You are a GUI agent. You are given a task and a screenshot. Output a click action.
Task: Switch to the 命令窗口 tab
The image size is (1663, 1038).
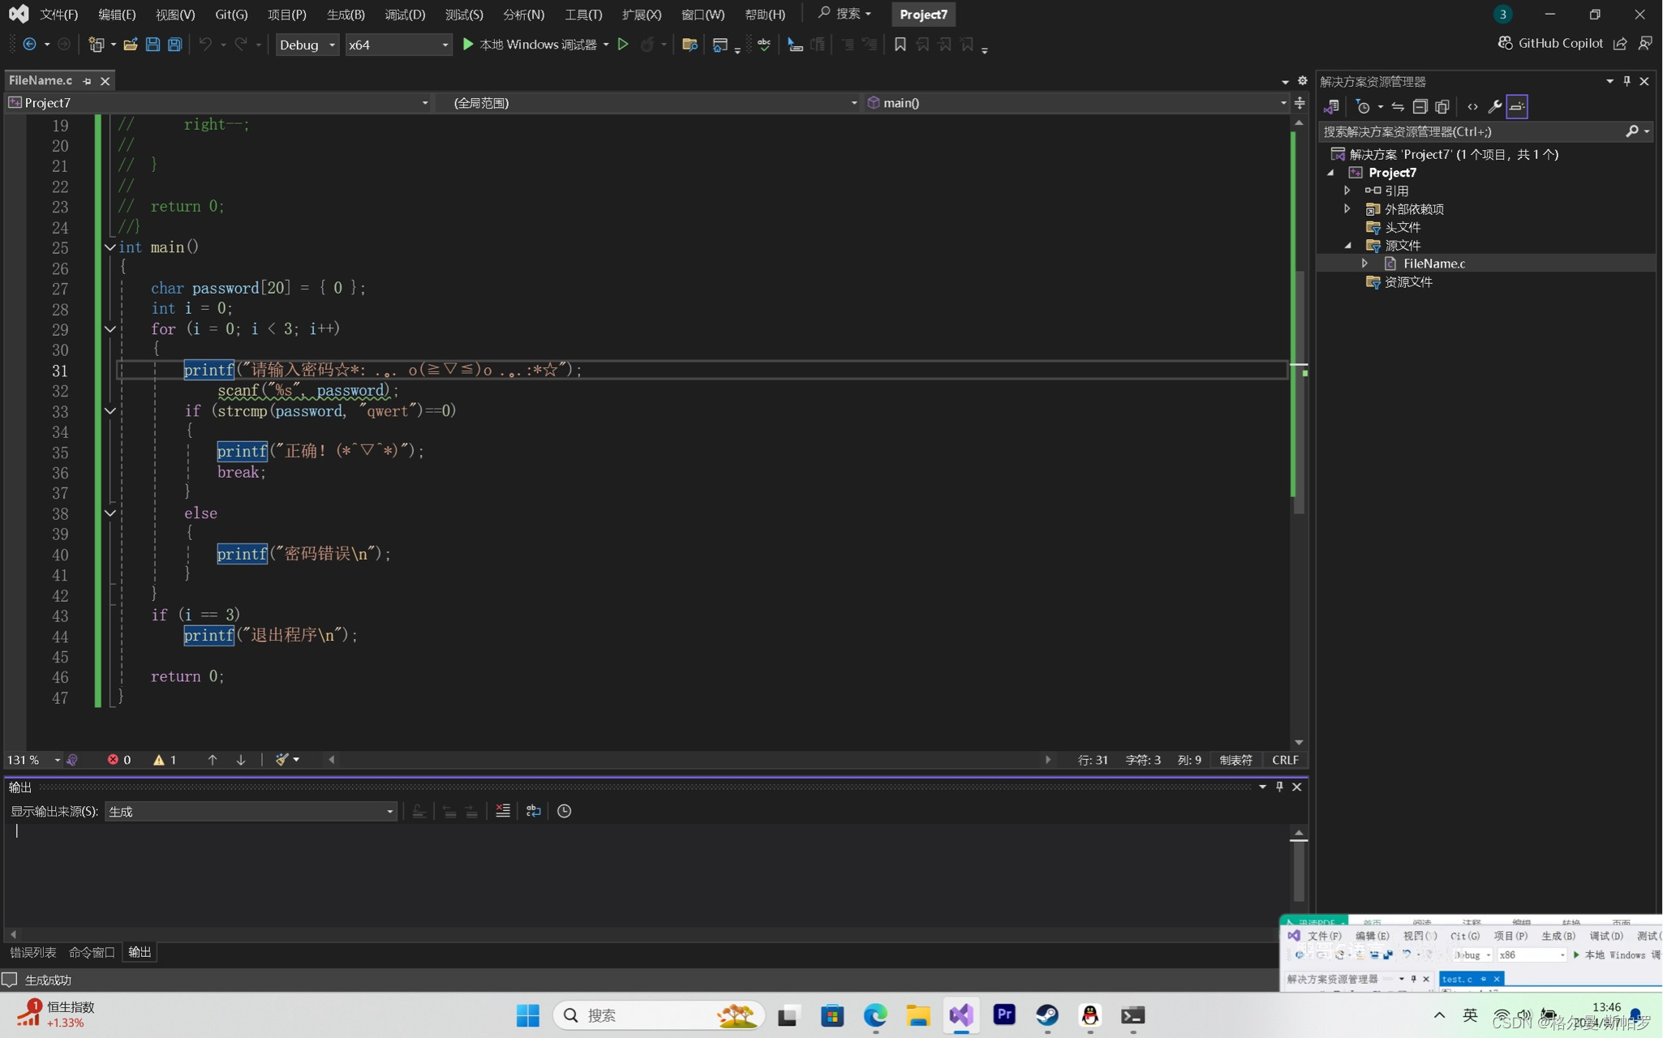pyautogui.click(x=92, y=952)
